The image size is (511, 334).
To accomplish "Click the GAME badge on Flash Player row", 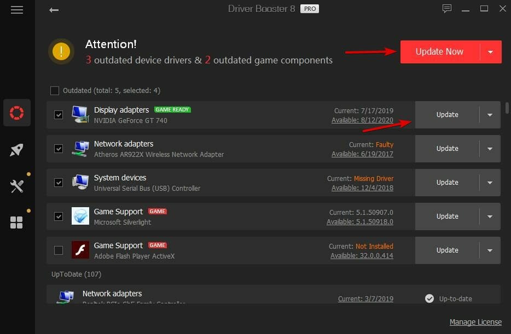I will [x=158, y=245].
